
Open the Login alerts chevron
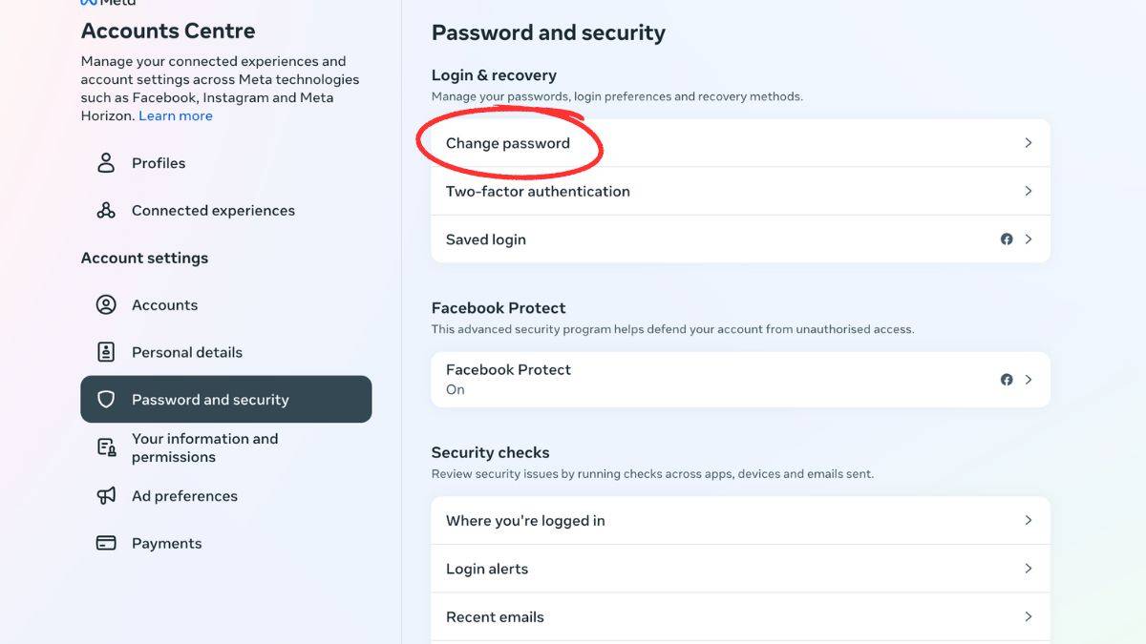(x=1029, y=569)
